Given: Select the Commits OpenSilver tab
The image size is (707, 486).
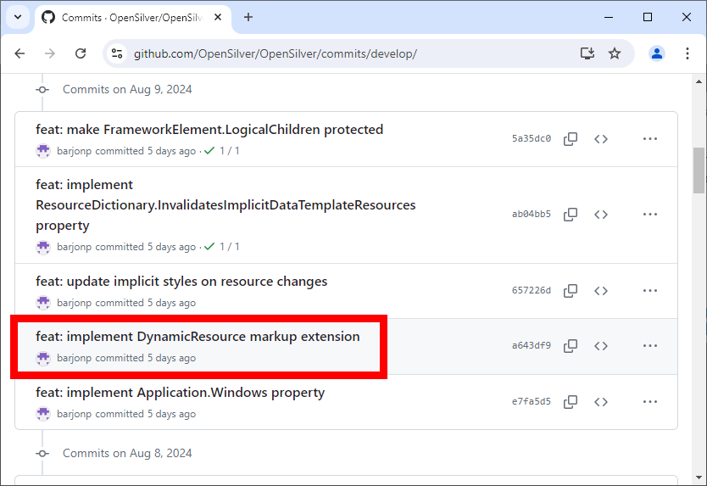Looking at the screenshot, I should tap(133, 18).
